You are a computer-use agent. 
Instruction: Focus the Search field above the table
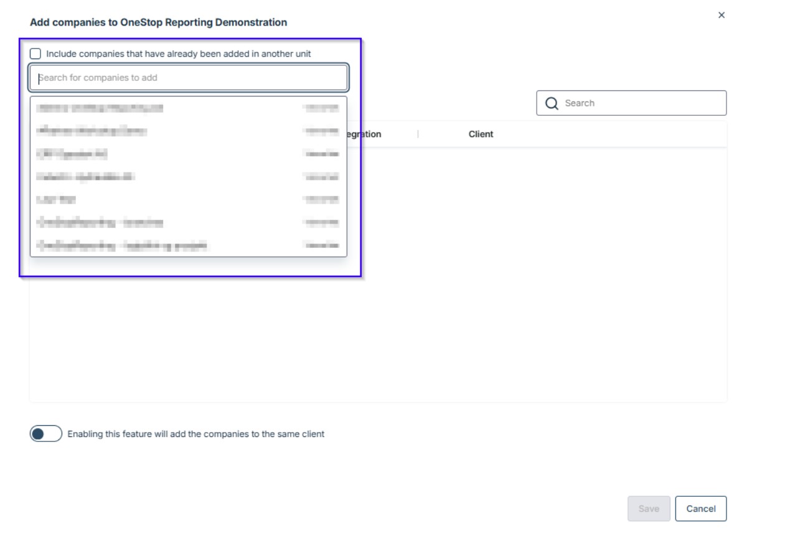(641, 103)
